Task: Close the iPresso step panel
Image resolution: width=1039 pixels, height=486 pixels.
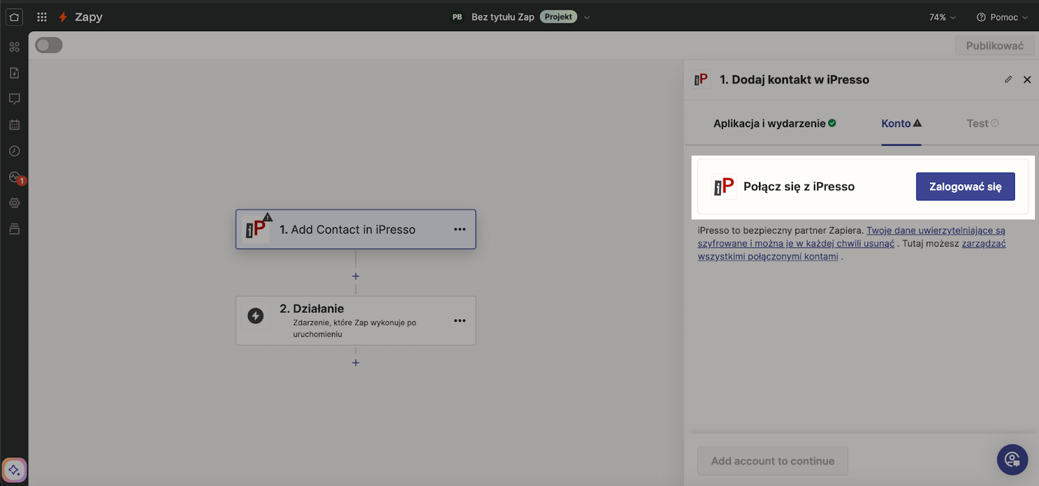Action: [x=1027, y=79]
